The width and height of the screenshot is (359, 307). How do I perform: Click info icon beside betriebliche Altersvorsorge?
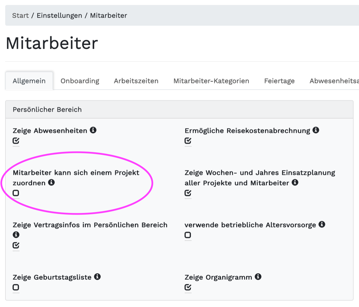322,224
